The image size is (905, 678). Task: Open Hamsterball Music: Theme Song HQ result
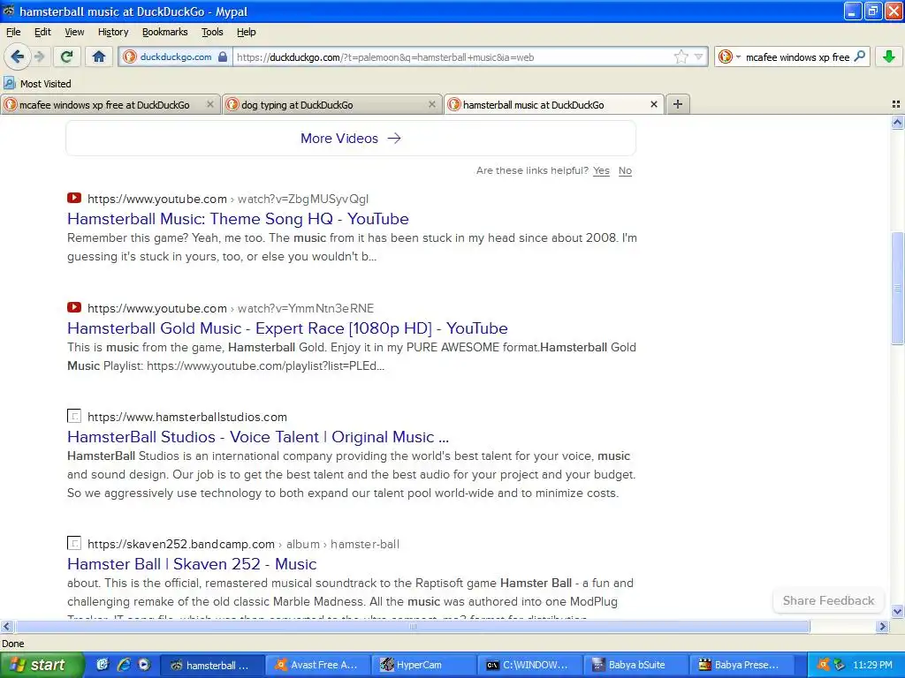238,219
